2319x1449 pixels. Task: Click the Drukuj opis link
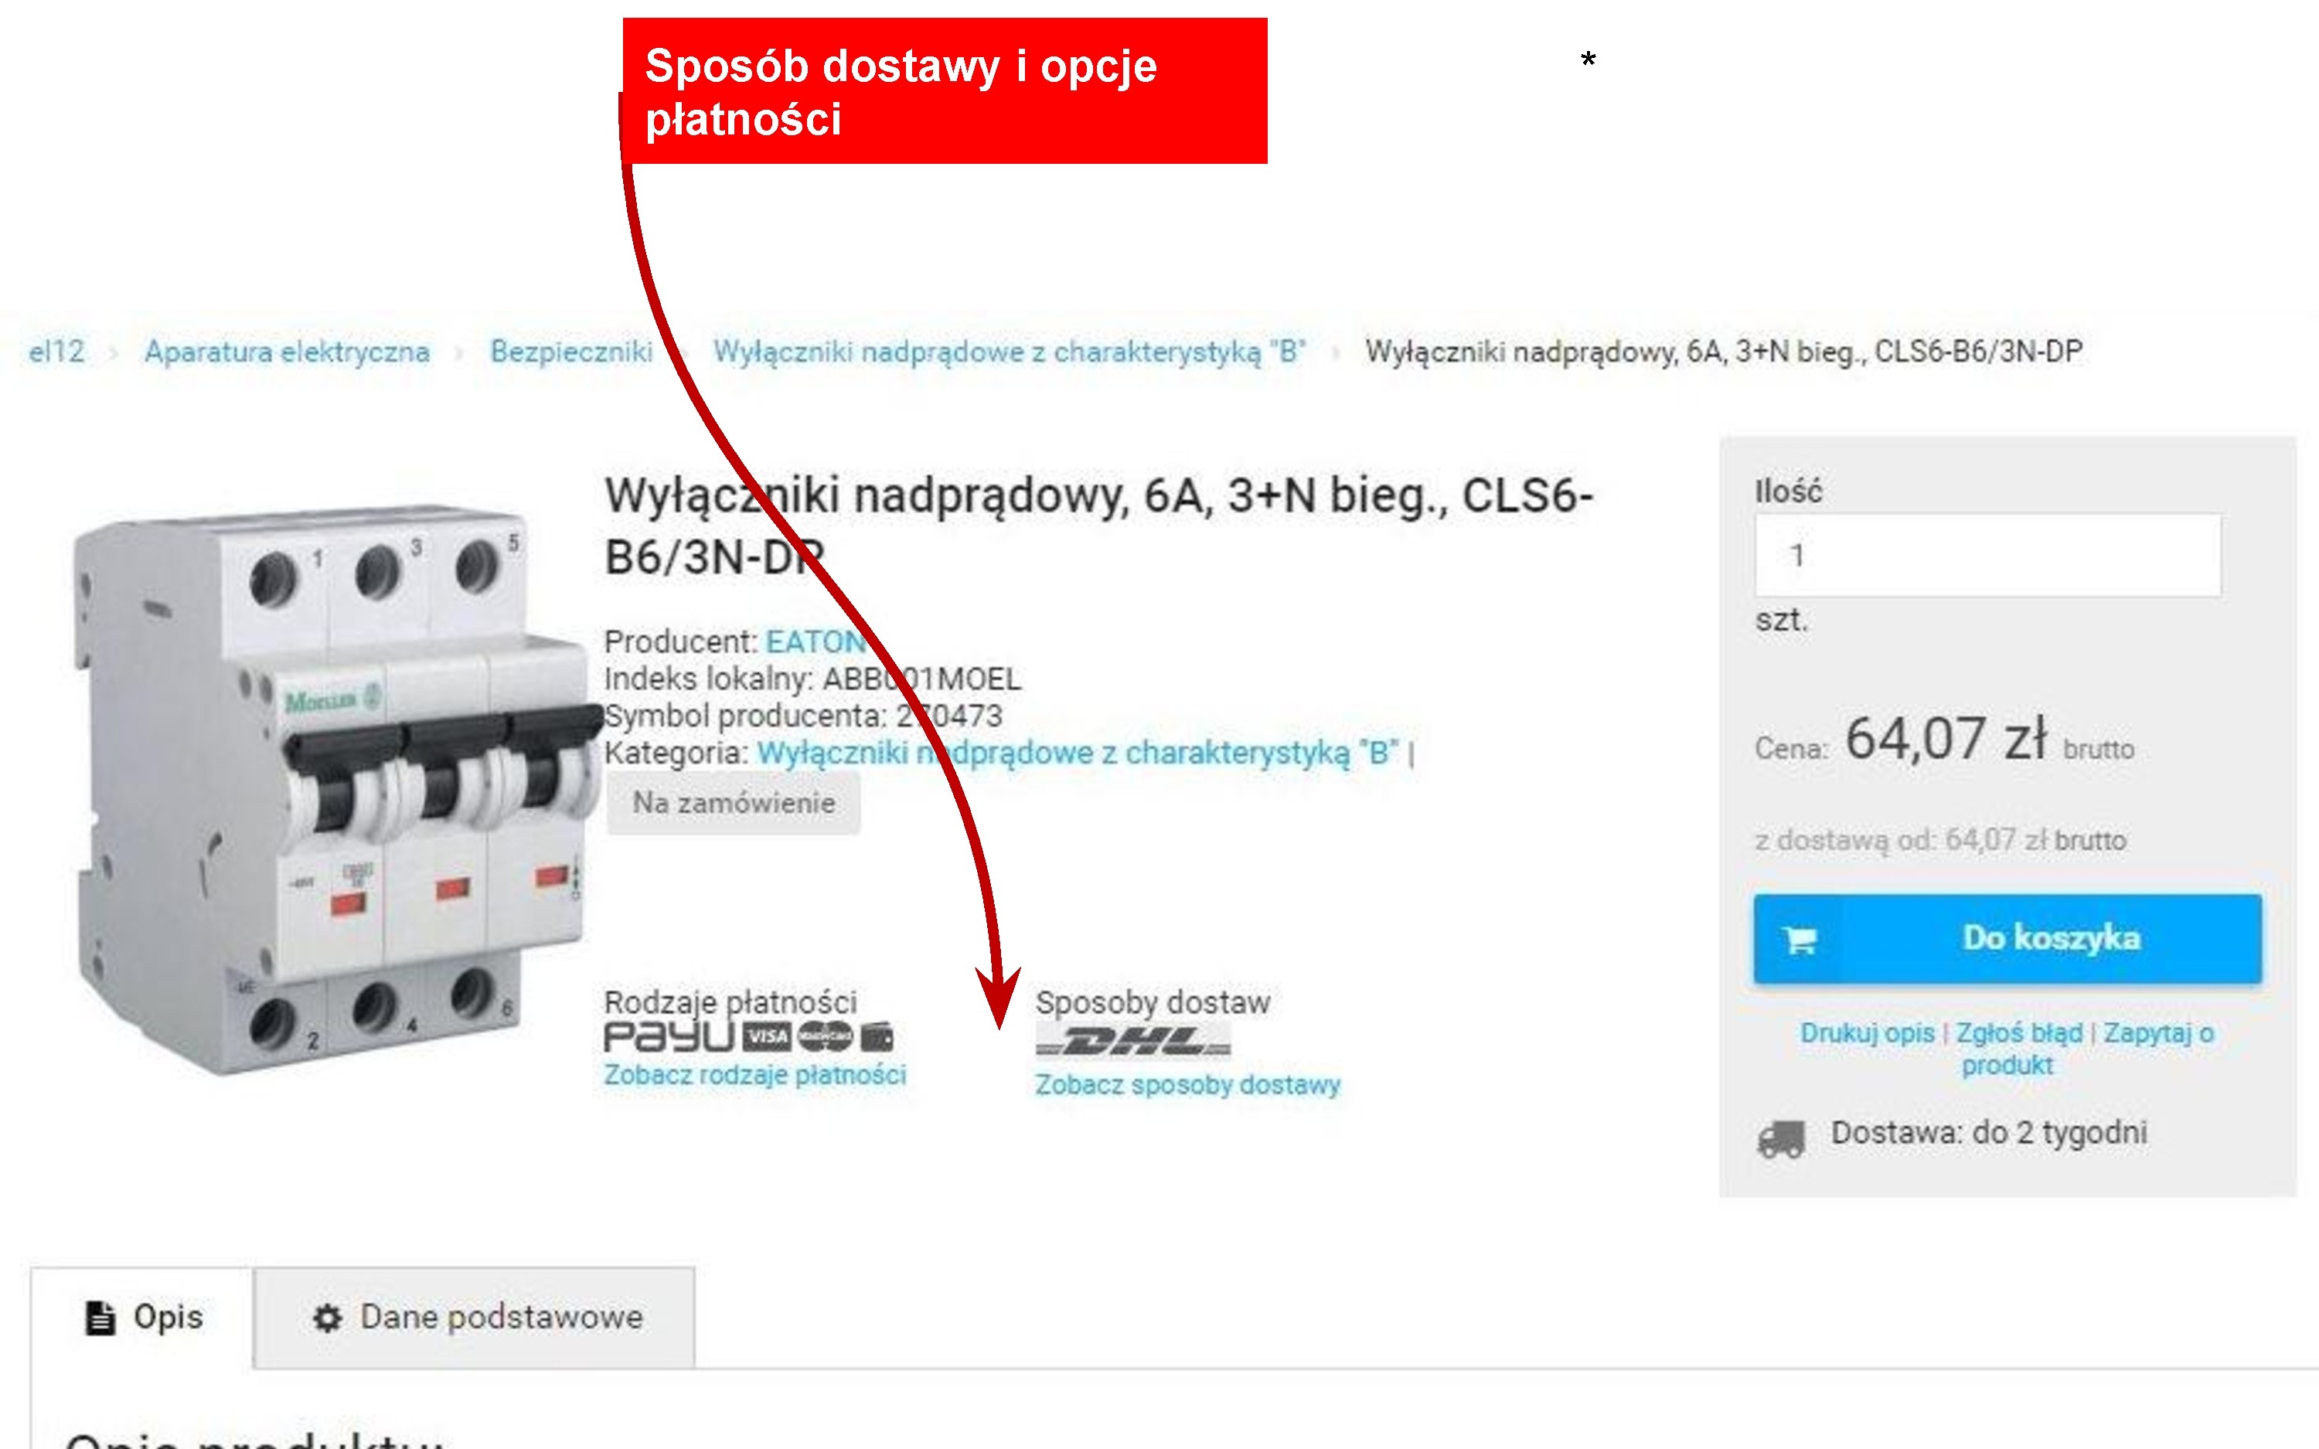[x=1867, y=1033]
